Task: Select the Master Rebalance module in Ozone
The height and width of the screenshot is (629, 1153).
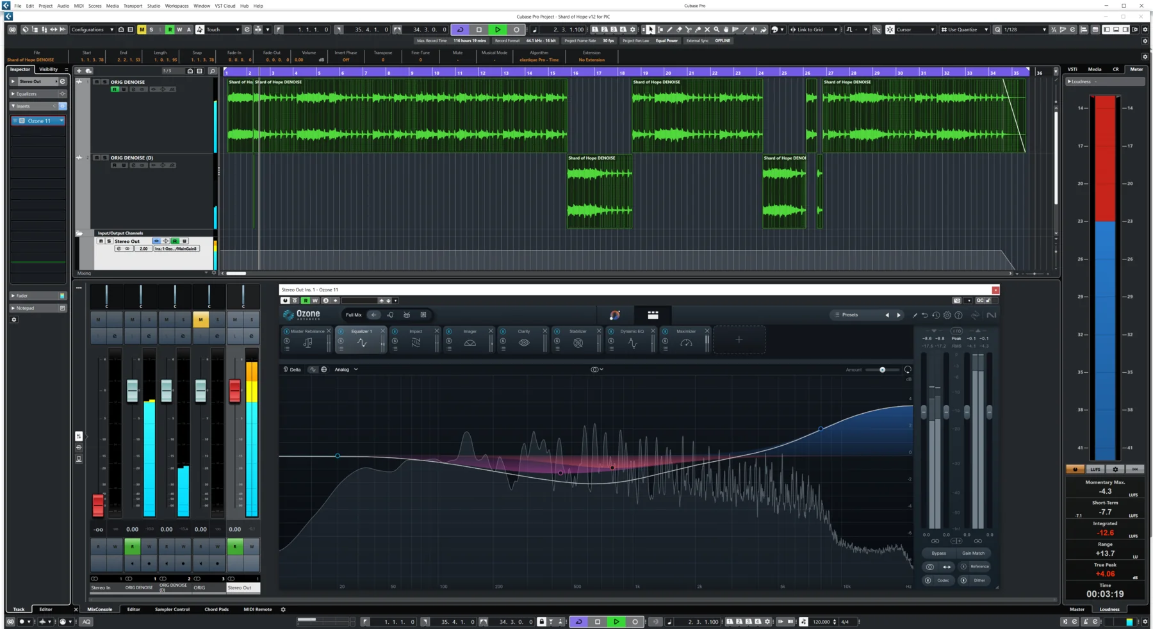Action: (x=307, y=339)
